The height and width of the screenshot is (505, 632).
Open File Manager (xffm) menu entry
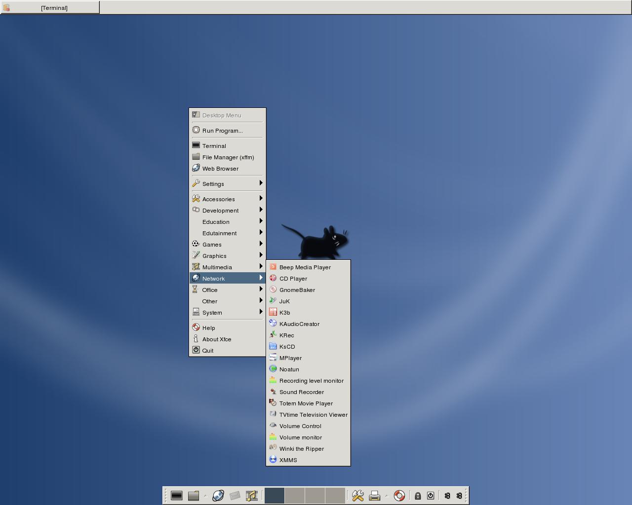point(228,157)
